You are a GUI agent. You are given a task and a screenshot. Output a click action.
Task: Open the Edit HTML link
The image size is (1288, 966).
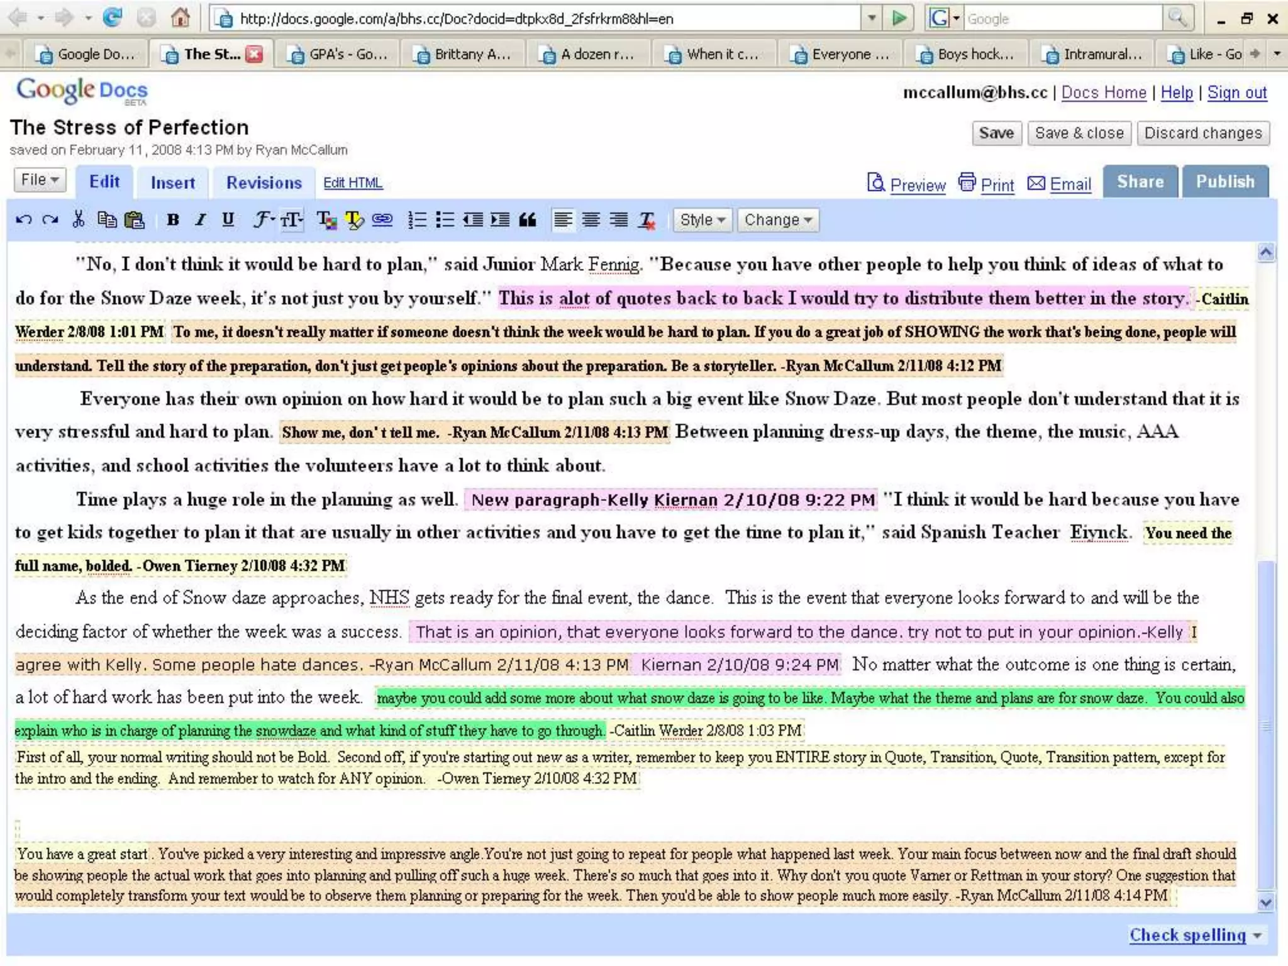[x=353, y=183]
